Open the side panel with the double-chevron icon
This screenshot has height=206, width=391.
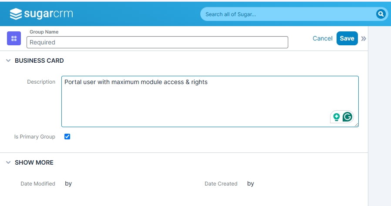point(364,39)
